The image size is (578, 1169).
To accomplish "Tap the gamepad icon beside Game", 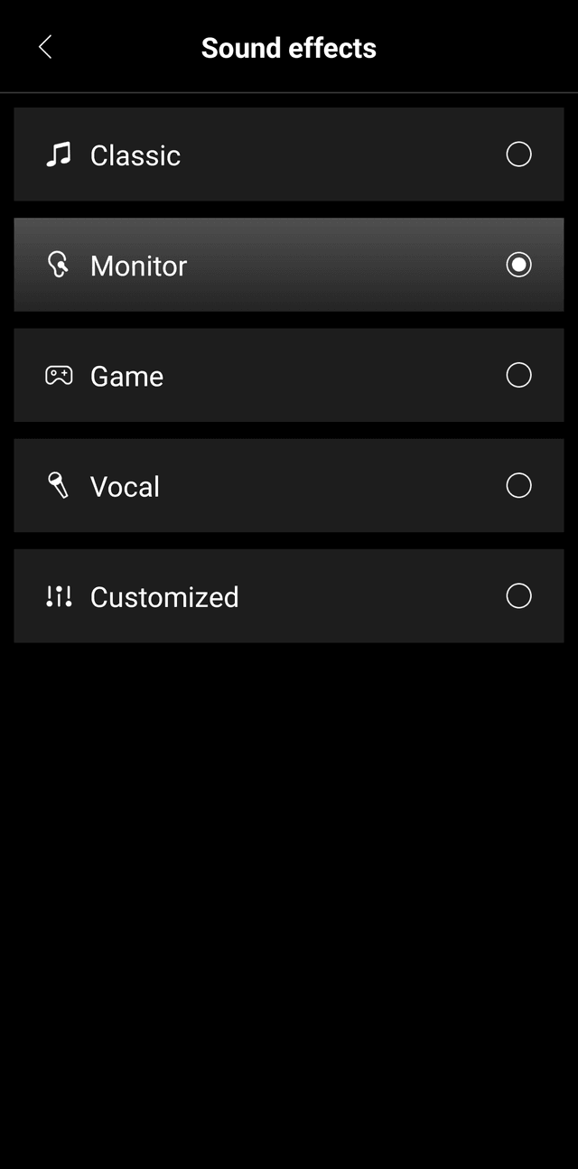I will click(59, 375).
